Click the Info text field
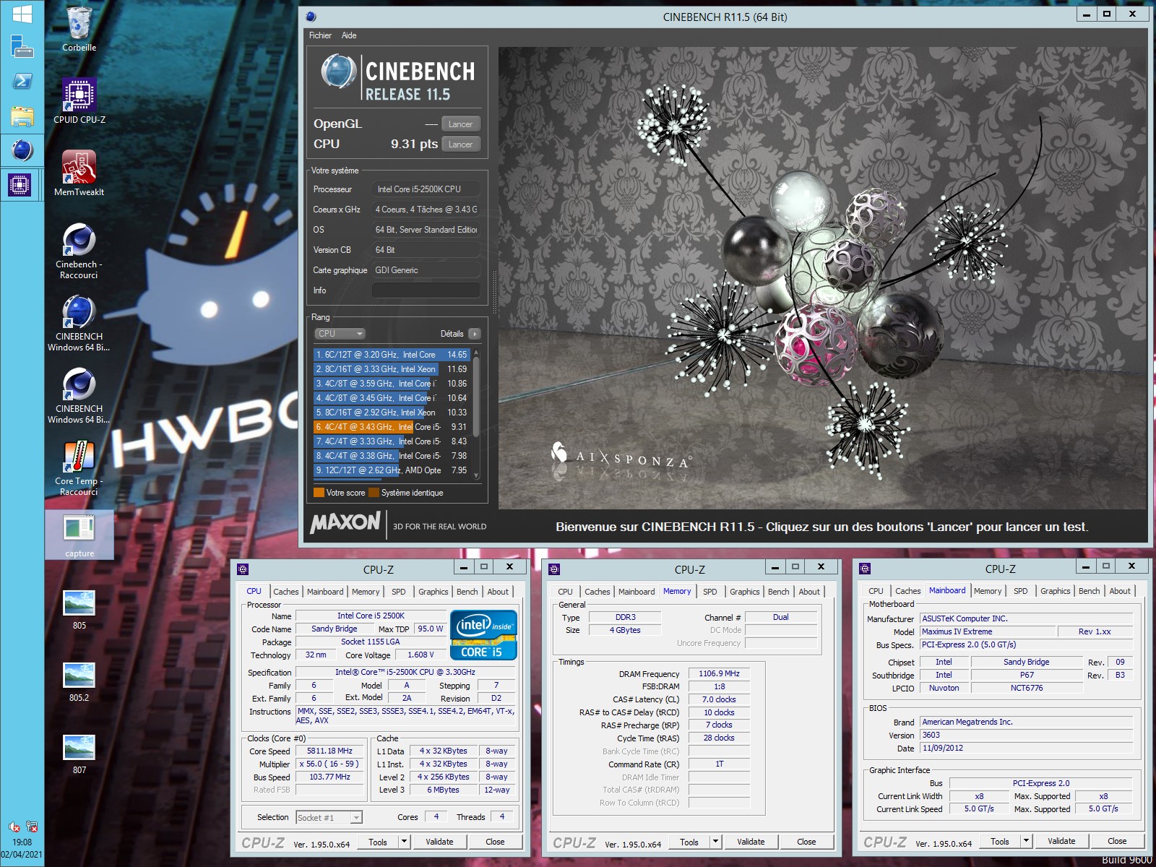The width and height of the screenshot is (1156, 867). point(426,290)
